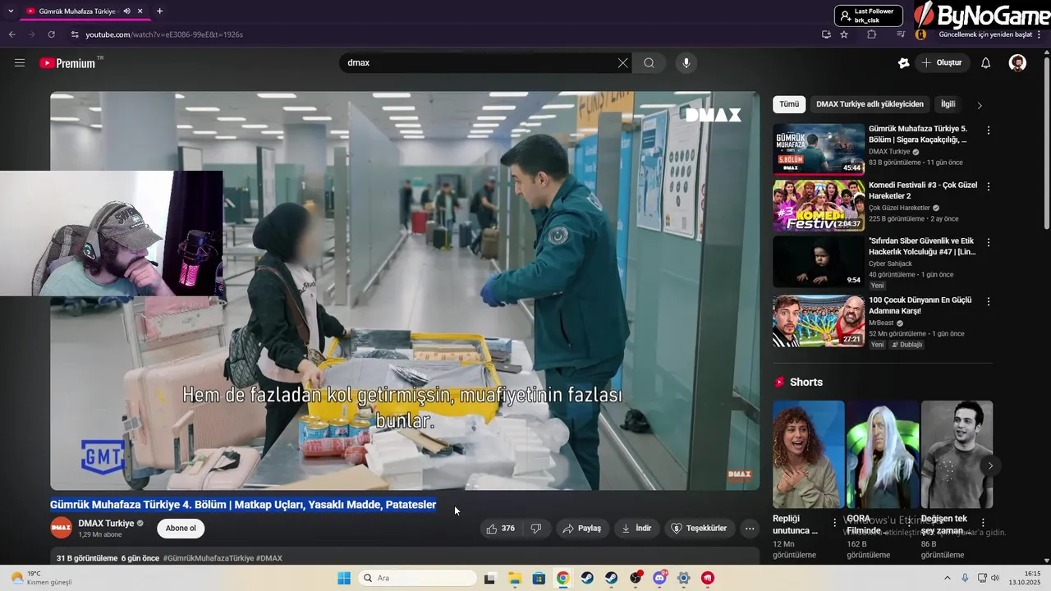The image size is (1051, 591).
Task: Open the YouTube notifications bell
Action: [x=986, y=63]
